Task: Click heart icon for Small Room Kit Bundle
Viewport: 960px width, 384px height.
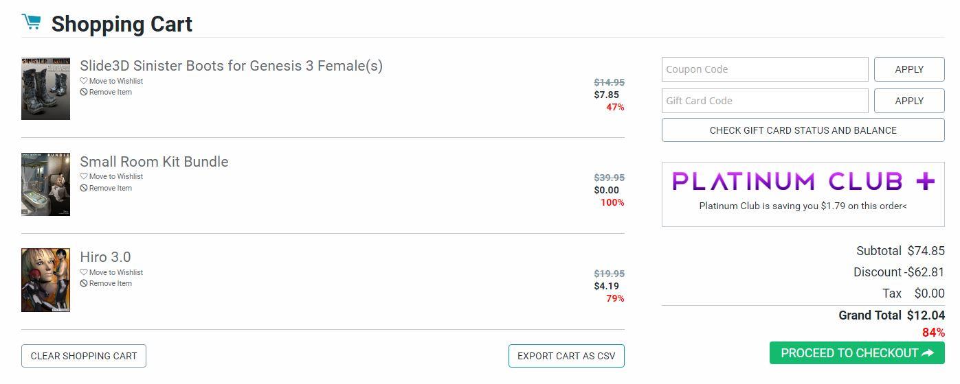Action: (x=84, y=176)
